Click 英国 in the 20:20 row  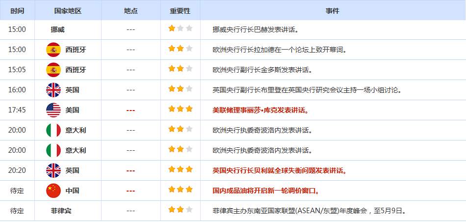click(x=72, y=170)
